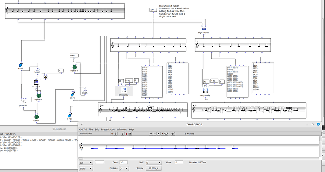The image size is (325, 172).
Task: Click the 12 EDO_# approx button
Action: coord(154,169)
